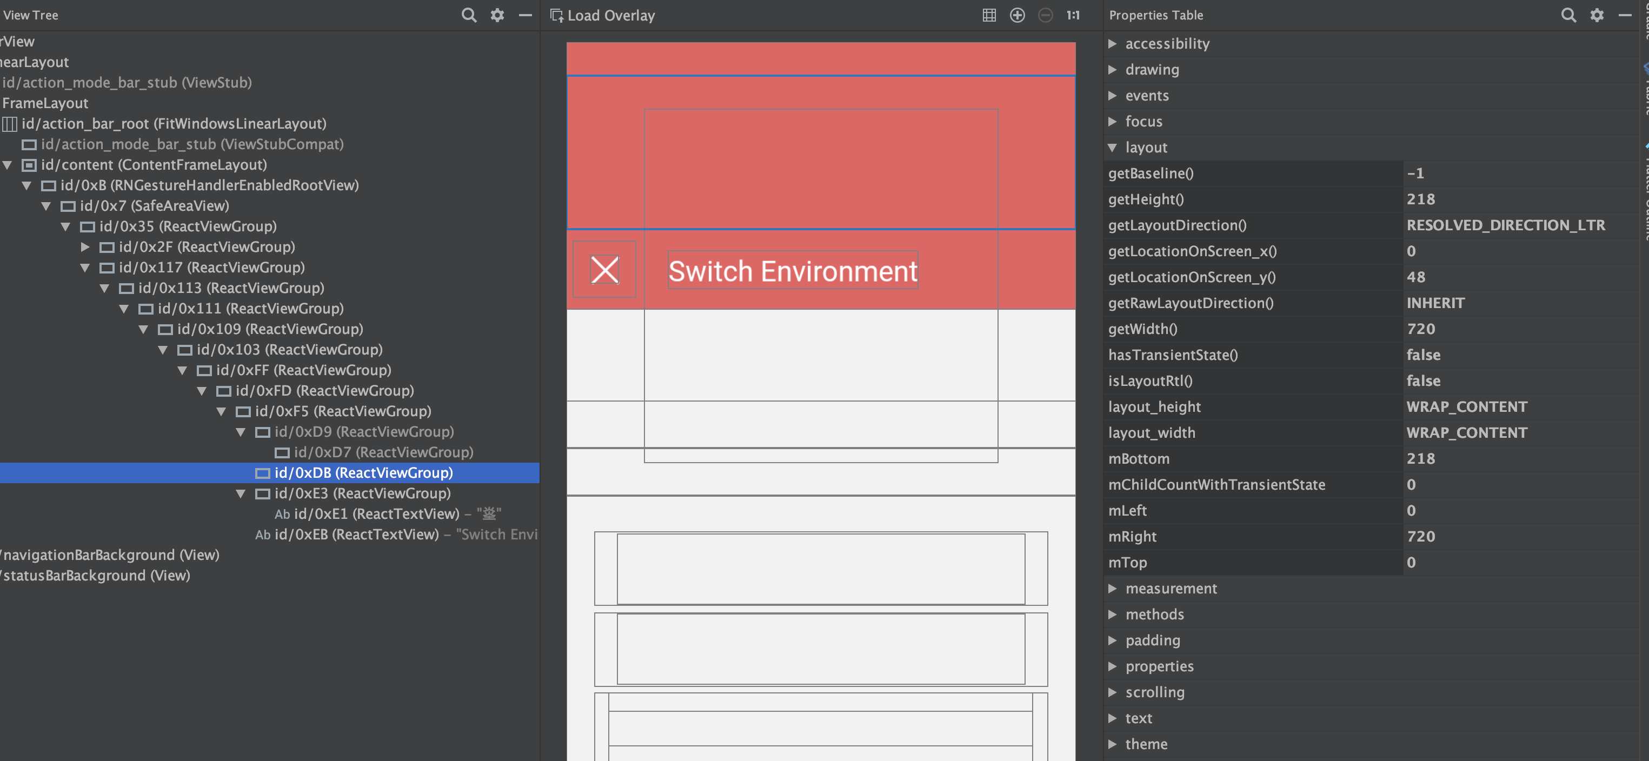Select id/0xD7 ReactViewGroup in tree
Image resolution: width=1649 pixels, height=761 pixels.
pos(383,452)
